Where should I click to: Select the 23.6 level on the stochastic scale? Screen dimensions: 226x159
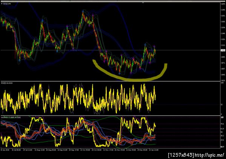click(x=222, y=140)
